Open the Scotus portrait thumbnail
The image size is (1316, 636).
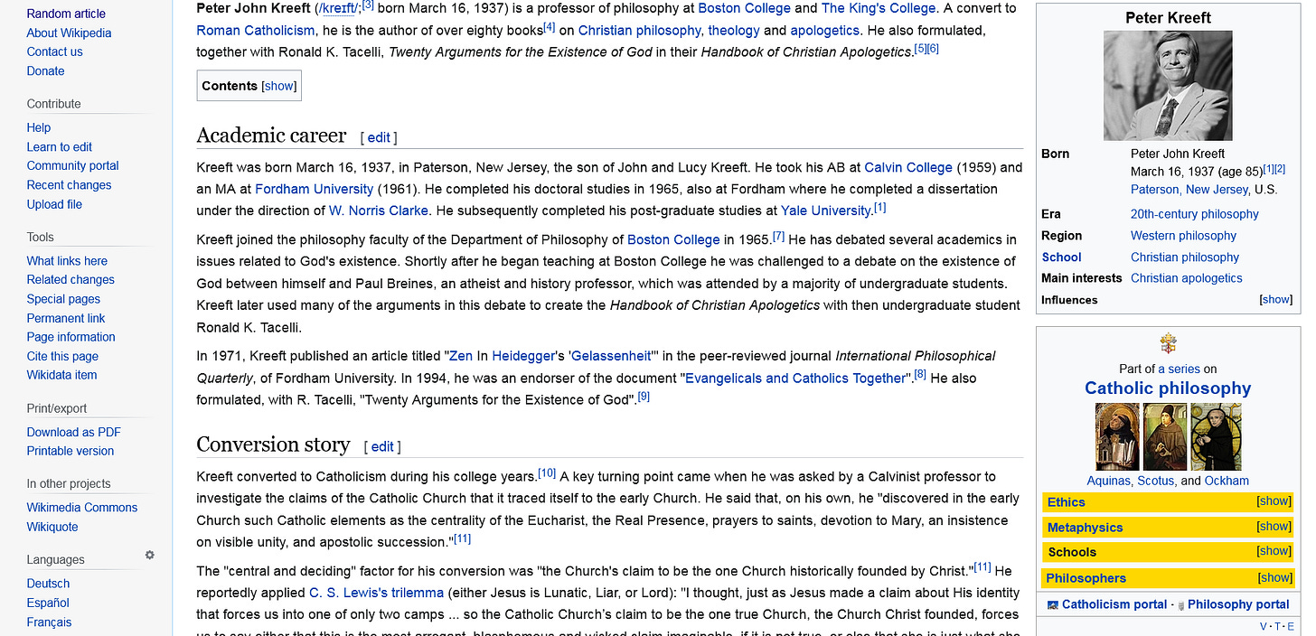pos(1165,436)
